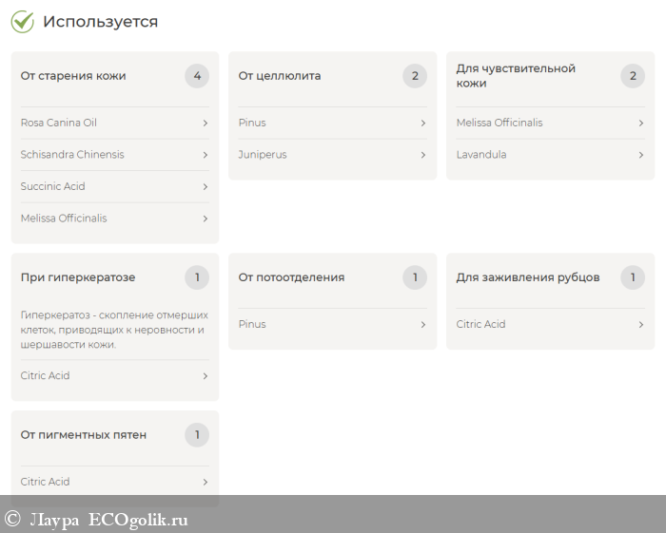Select Pinus in От потоотделения card
The width and height of the screenshot is (666, 533).
point(252,324)
